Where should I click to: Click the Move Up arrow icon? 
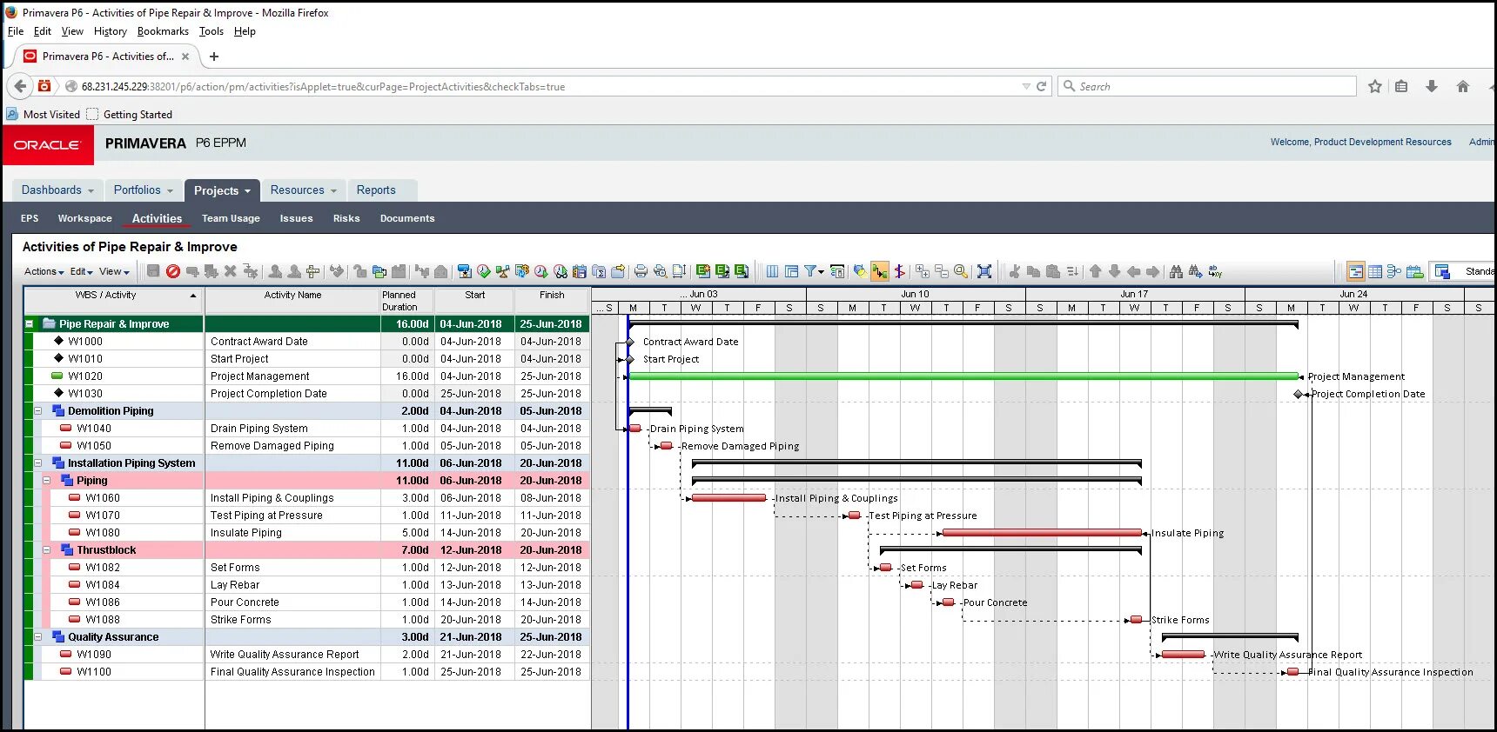pos(1095,271)
